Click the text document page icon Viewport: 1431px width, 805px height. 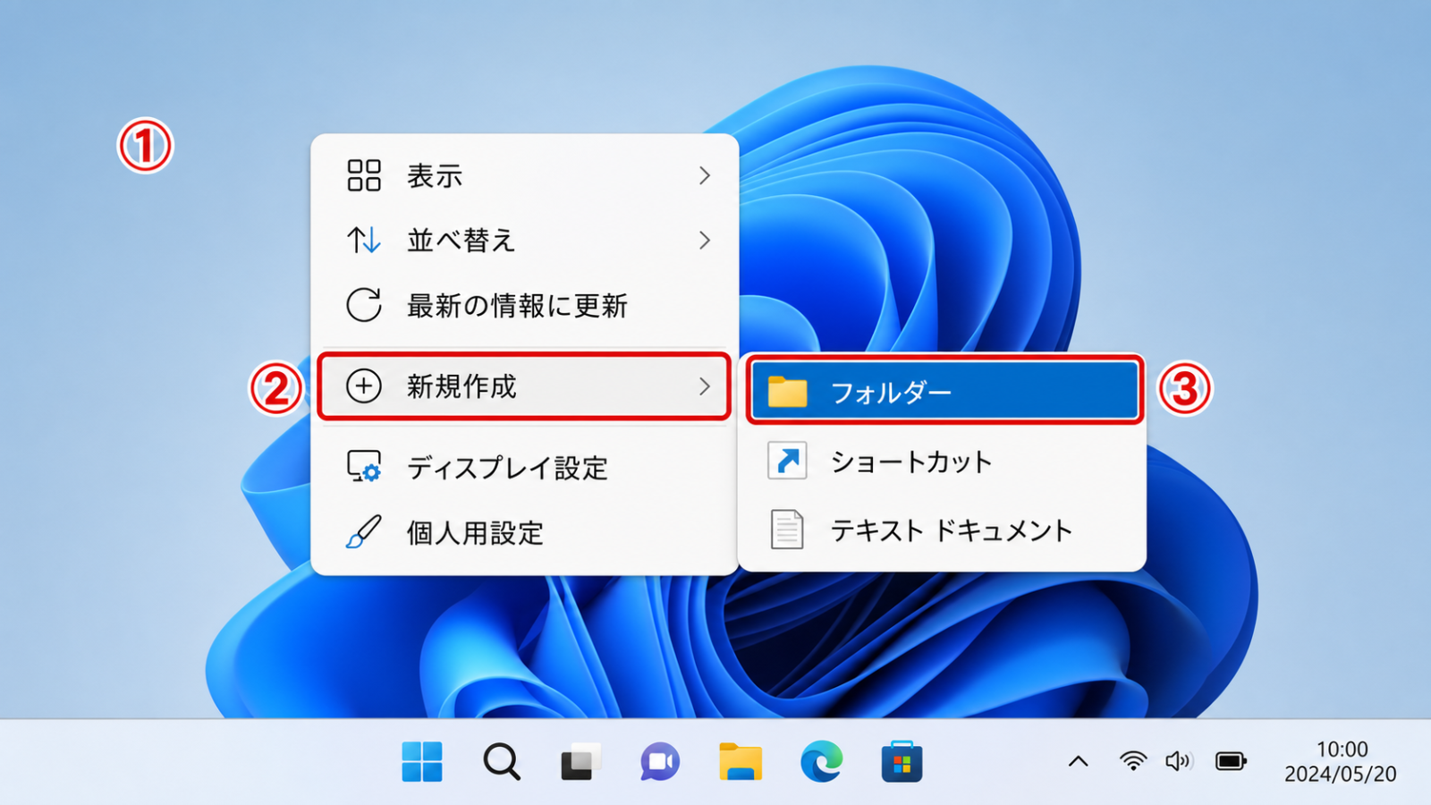point(787,530)
